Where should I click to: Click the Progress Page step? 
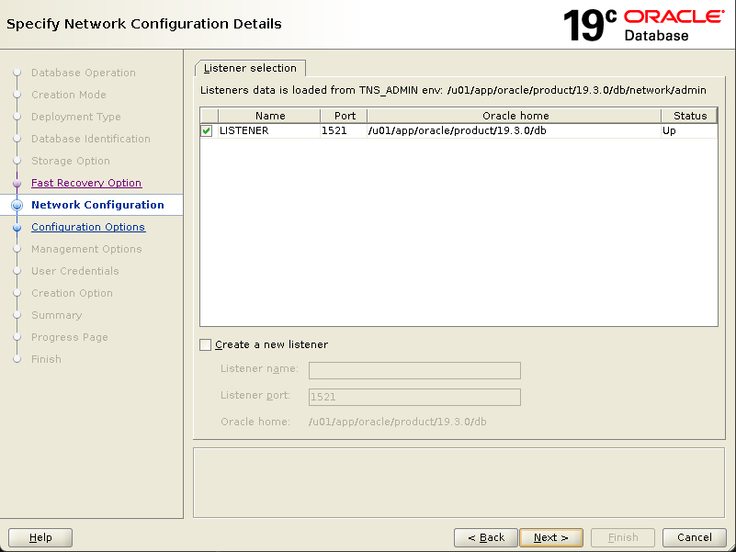[x=70, y=337]
